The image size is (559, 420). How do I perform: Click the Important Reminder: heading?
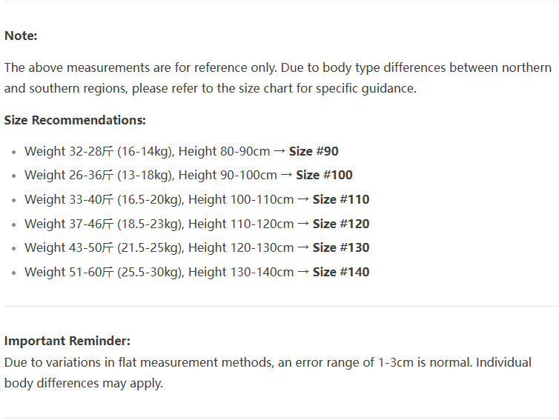[67, 341]
